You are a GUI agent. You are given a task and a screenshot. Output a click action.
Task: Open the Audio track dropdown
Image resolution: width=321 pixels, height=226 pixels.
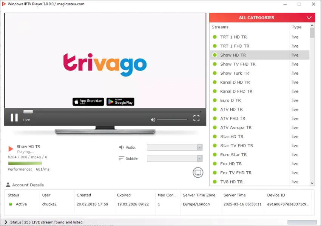[x=174, y=147]
